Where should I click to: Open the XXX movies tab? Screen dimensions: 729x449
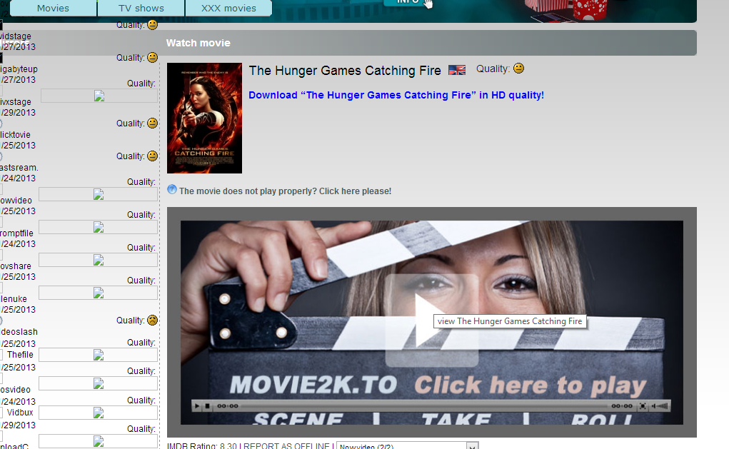coord(228,9)
